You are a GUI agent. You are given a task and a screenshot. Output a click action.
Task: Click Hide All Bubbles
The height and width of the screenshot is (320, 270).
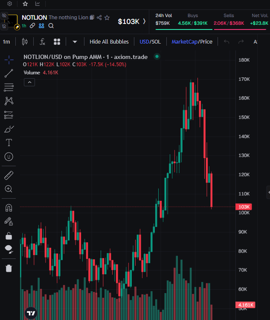tap(109, 42)
